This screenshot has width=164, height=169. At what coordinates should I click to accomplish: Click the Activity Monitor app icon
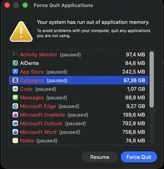15,54
